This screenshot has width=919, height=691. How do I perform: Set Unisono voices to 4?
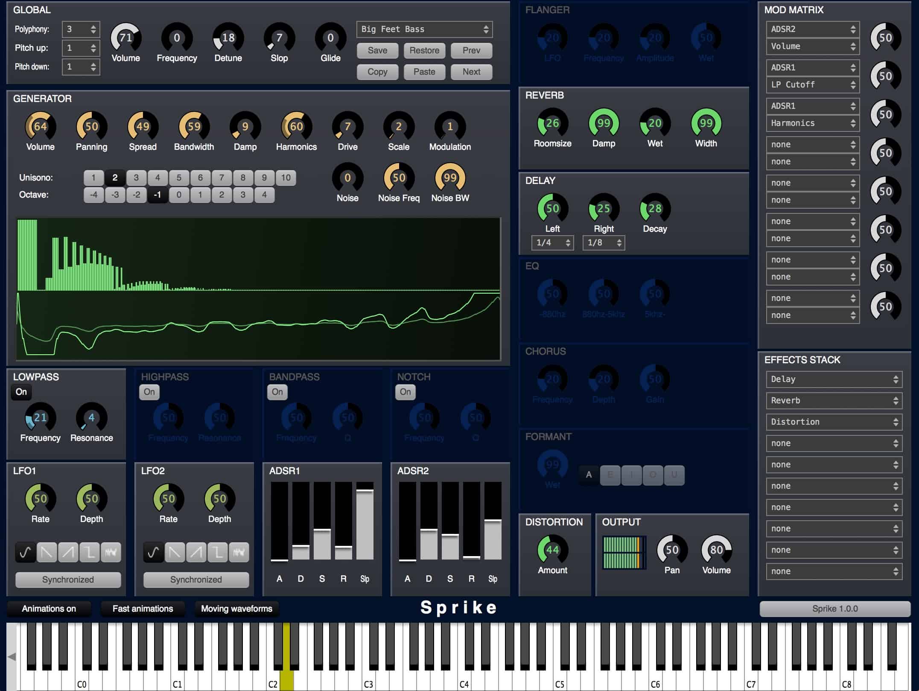coord(158,178)
